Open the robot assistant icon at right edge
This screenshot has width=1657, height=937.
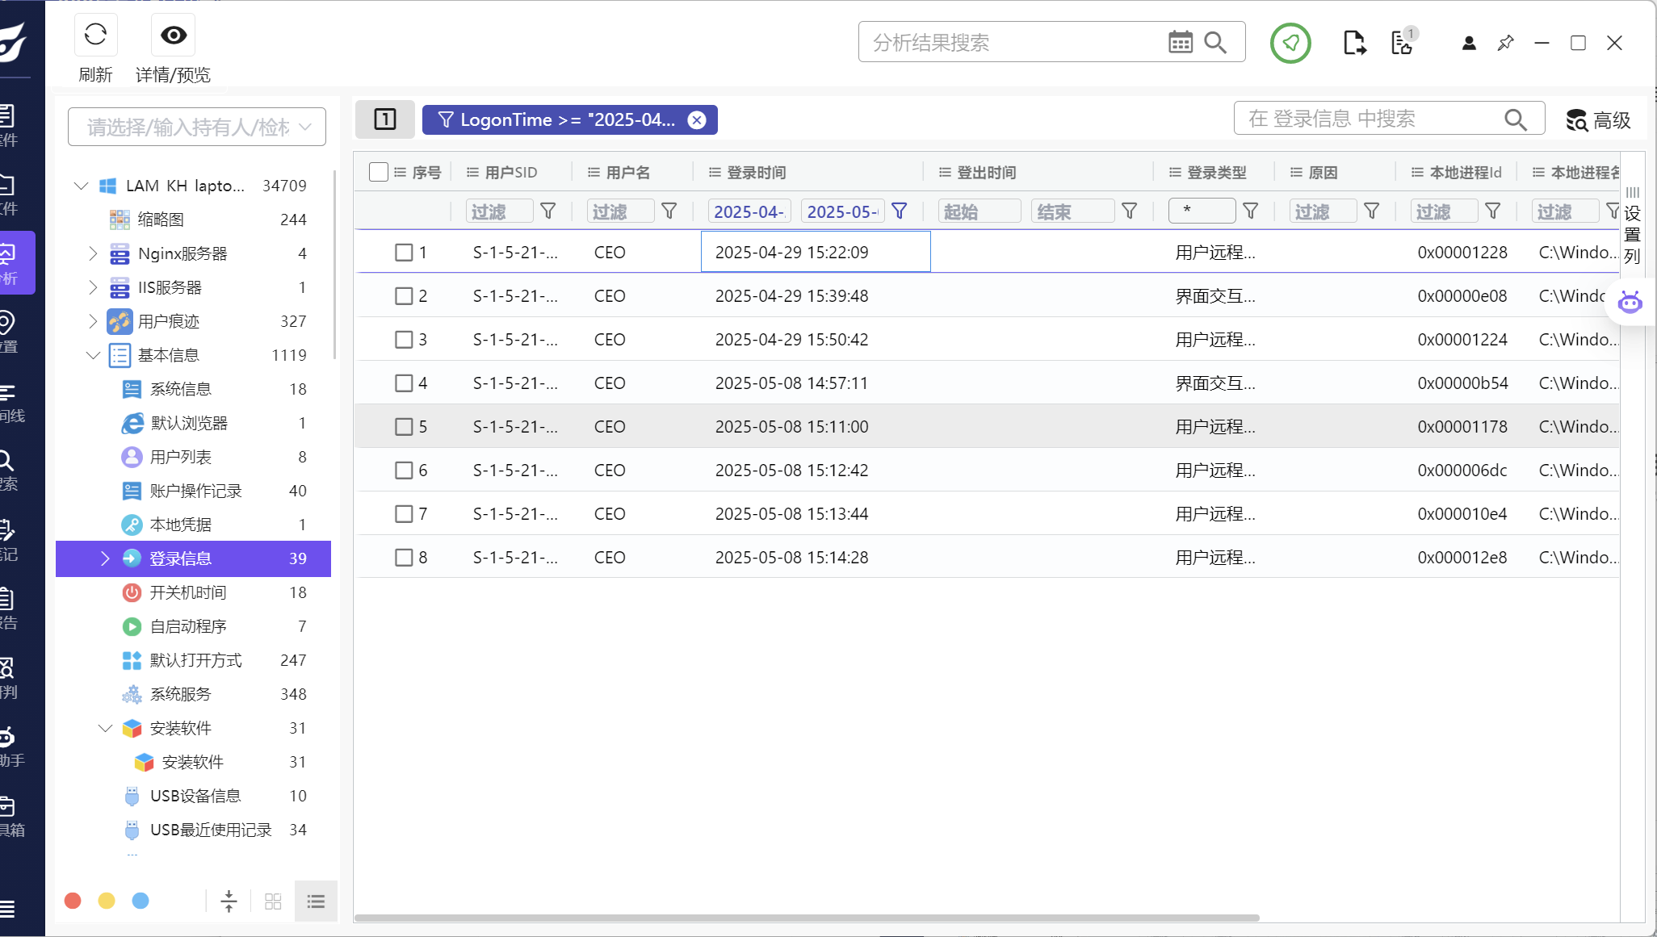[1630, 303]
